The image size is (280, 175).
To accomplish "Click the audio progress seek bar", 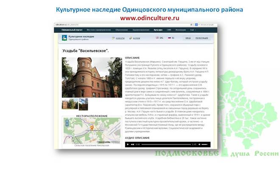I will pyautogui.click(x=166, y=144).
